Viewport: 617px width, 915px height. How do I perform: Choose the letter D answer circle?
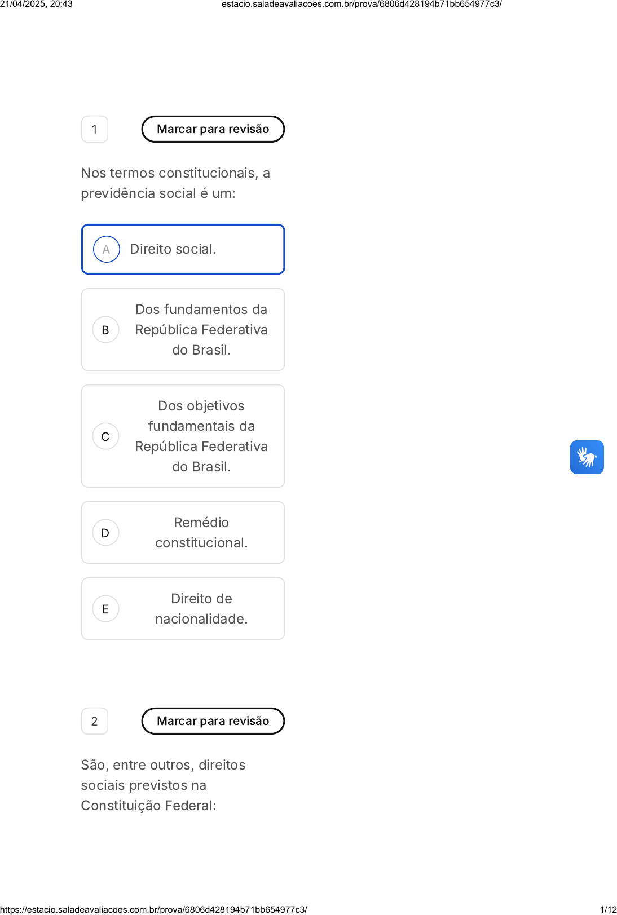click(x=105, y=533)
